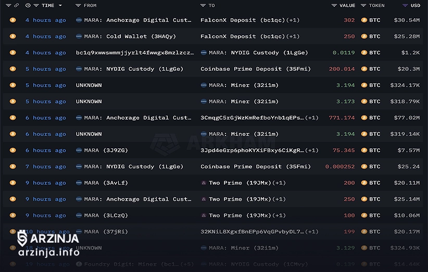
Task: Expand (+1) next to FalconX Deposit, 250 BTC row
Action: tap(293, 36)
